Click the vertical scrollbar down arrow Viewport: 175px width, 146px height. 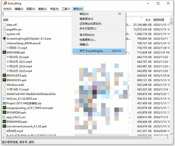click(171, 134)
